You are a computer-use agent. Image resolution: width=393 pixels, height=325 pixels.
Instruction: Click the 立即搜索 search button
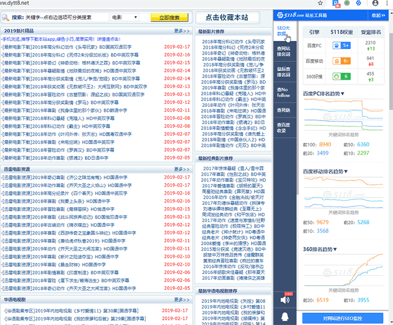pyautogui.click(x=166, y=17)
